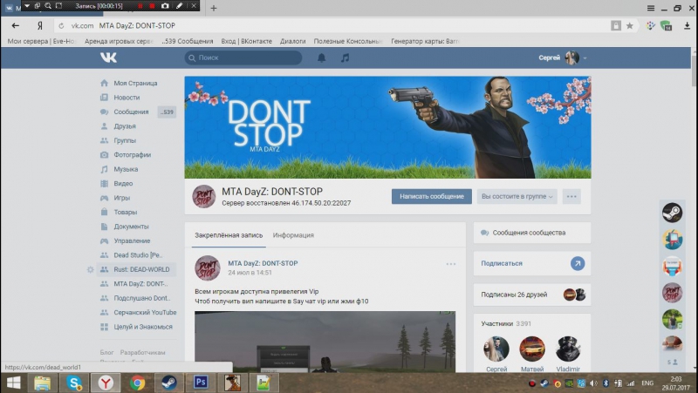Click the Документы sidebar icon
The height and width of the screenshot is (393, 698).
[104, 227]
